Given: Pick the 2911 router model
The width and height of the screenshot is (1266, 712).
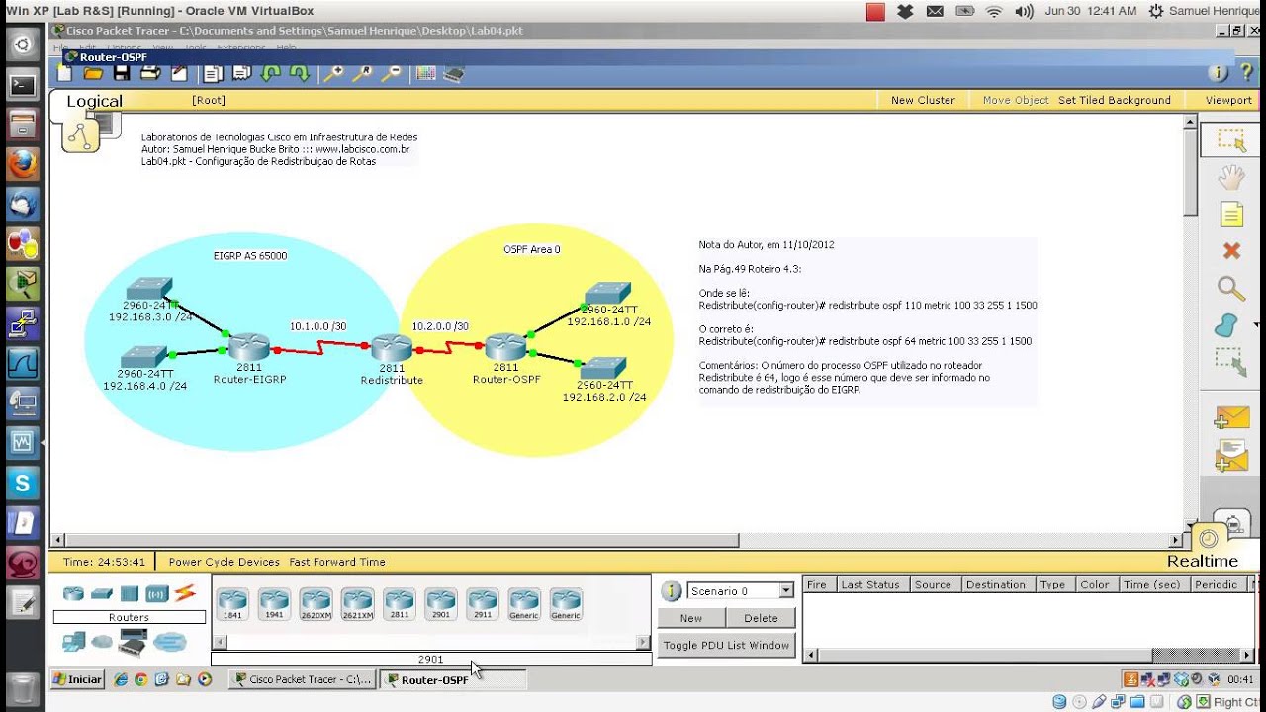Looking at the screenshot, I should pyautogui.click(x=482, y=603).
